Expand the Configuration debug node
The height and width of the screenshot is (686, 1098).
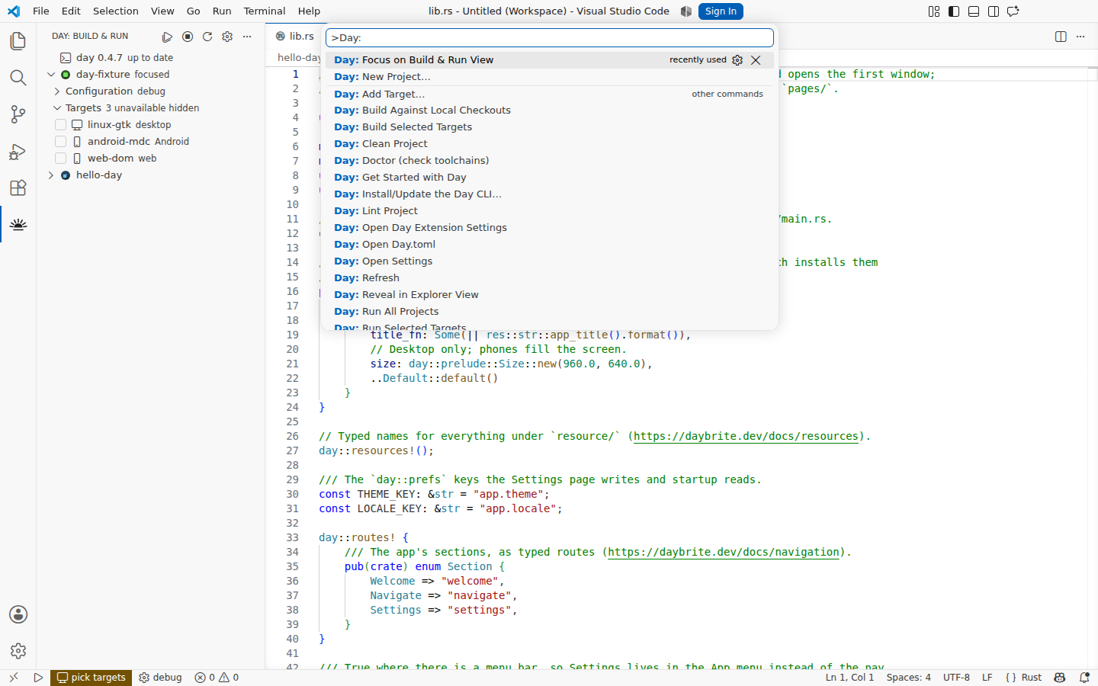(x=57, y=91)
